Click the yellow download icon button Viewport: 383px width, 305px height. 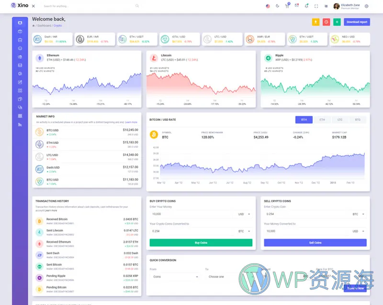pyautogui.click(x=315, y=22)
